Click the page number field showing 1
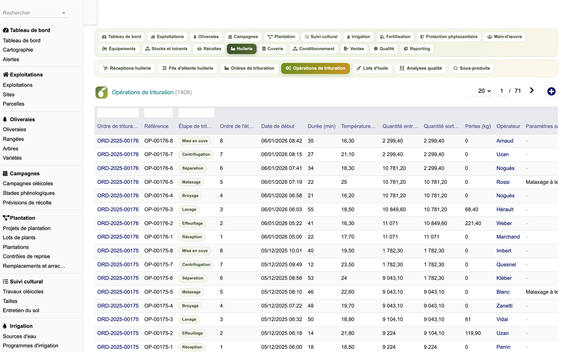The width and height of the screenshot is (570, 352). tap(501, 91)
